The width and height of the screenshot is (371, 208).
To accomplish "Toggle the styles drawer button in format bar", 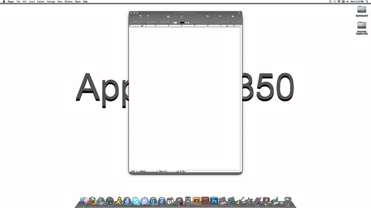I will [x=131, y=22].
